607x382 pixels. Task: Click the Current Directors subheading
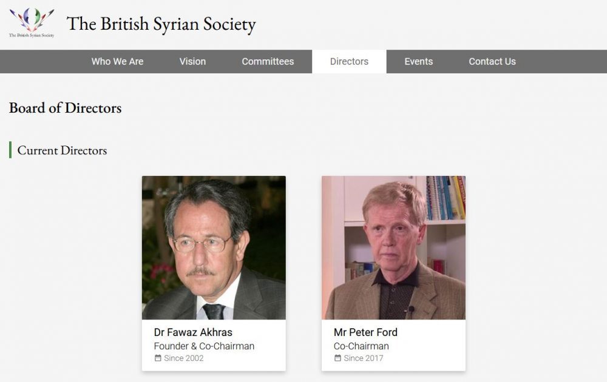point(62,150)
